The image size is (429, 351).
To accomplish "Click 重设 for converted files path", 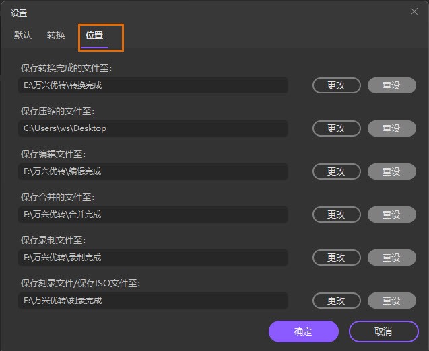I will [391, 85].
